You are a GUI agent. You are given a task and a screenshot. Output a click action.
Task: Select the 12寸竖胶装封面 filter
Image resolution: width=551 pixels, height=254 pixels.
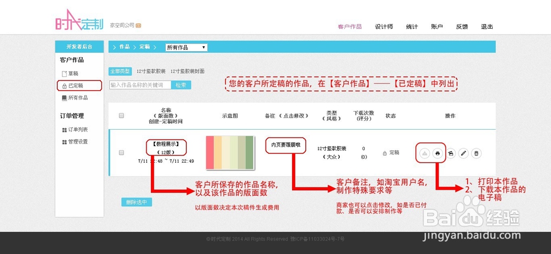tap(187, 71)
